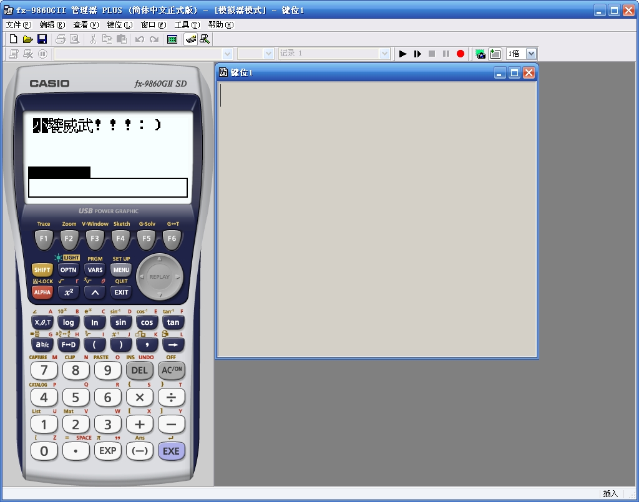The width and height of the screenshot is (639, 502).
Task: Click the Copy toolbar icon
Action: 107,39
